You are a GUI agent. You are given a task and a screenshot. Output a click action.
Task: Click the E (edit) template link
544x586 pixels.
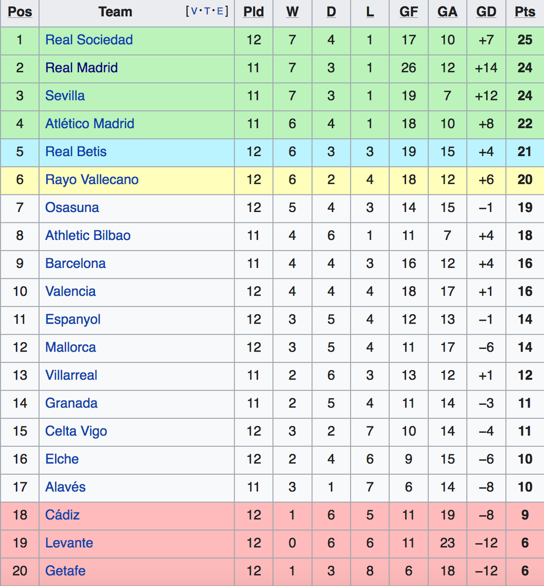click(x=220, y=11)
